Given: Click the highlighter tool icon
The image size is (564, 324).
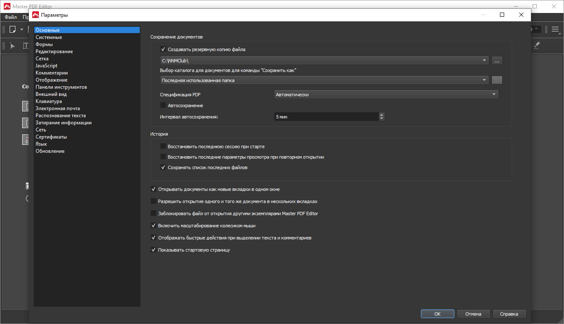Looking at the screenshot, I should click(x=537, y=46).
